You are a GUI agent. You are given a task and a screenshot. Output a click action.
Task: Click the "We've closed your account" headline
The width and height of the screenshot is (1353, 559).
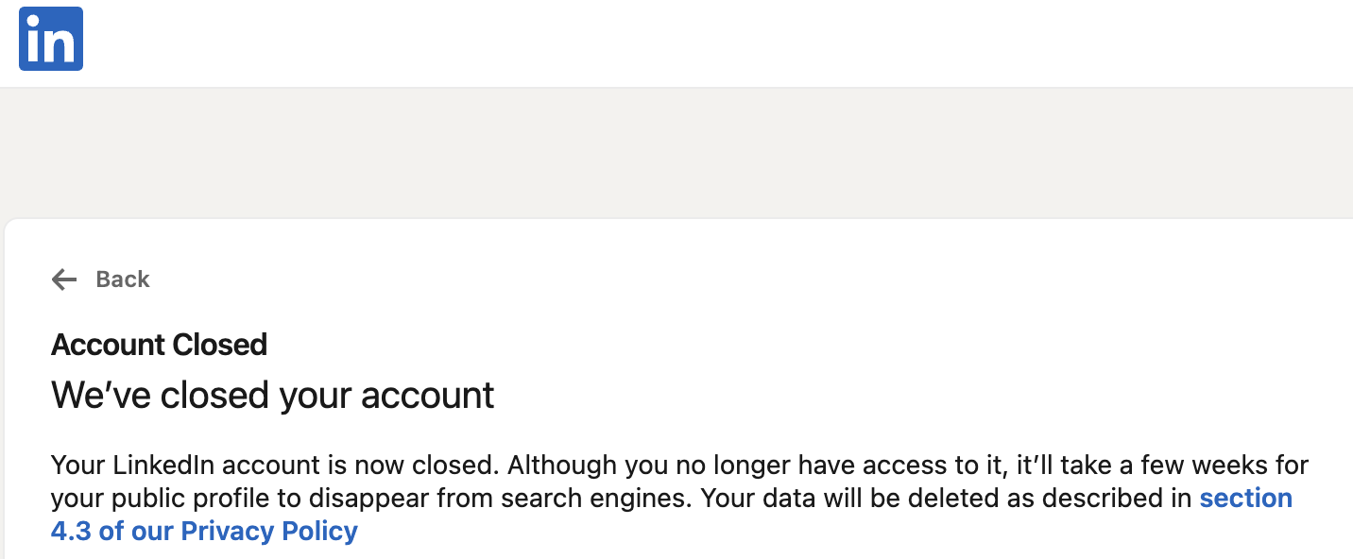(272, 395)
